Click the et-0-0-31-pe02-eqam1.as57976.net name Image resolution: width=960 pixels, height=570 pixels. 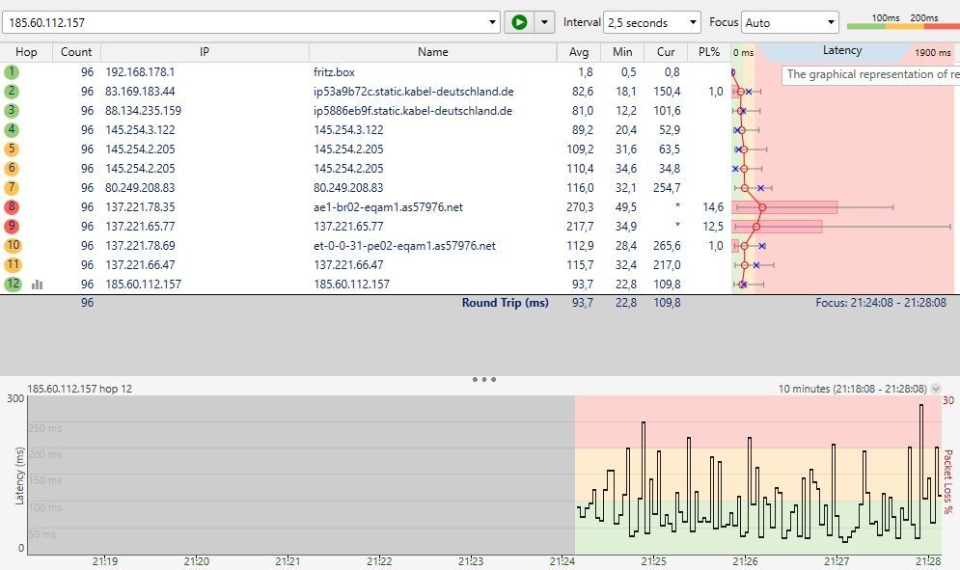404,246
